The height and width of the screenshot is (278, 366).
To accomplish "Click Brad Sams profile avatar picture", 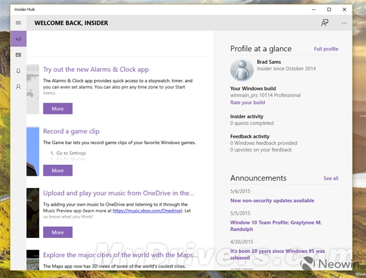I will 242,70.
